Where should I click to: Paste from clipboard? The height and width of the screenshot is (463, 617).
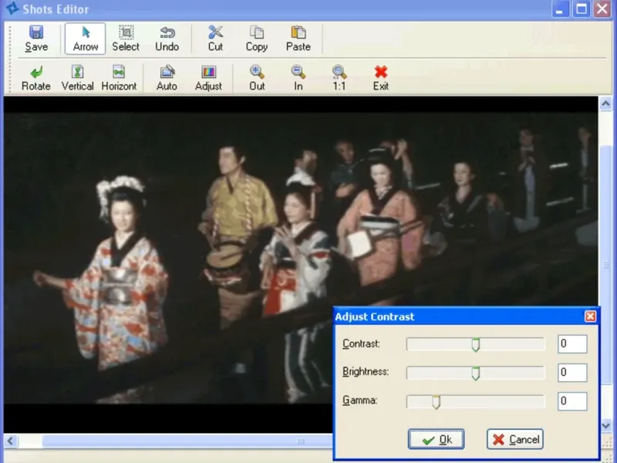(298, 39)
